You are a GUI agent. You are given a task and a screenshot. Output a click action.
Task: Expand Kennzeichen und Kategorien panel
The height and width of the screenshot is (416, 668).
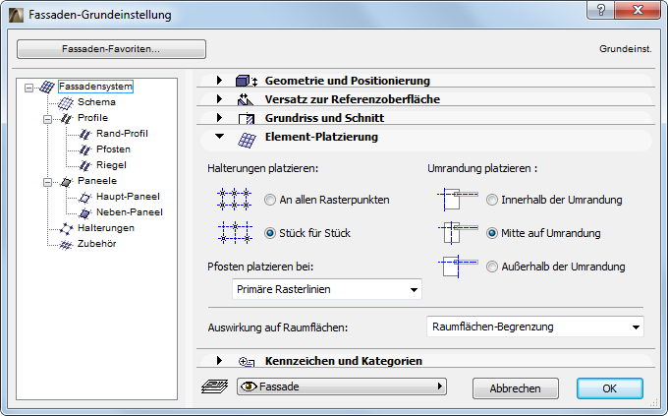click(219, 361)
